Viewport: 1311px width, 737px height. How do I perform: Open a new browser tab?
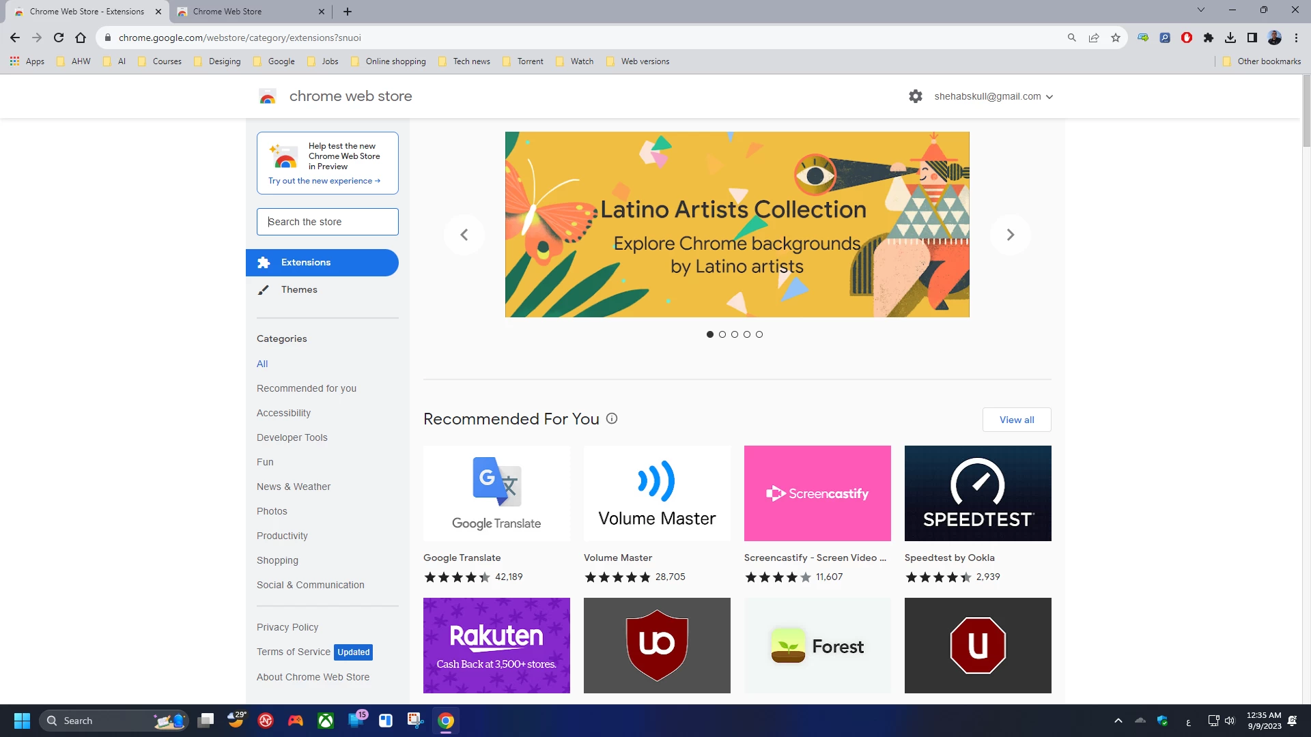tap(348, 12)
